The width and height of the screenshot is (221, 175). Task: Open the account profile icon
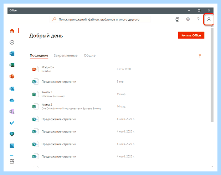tap(209, 19)
